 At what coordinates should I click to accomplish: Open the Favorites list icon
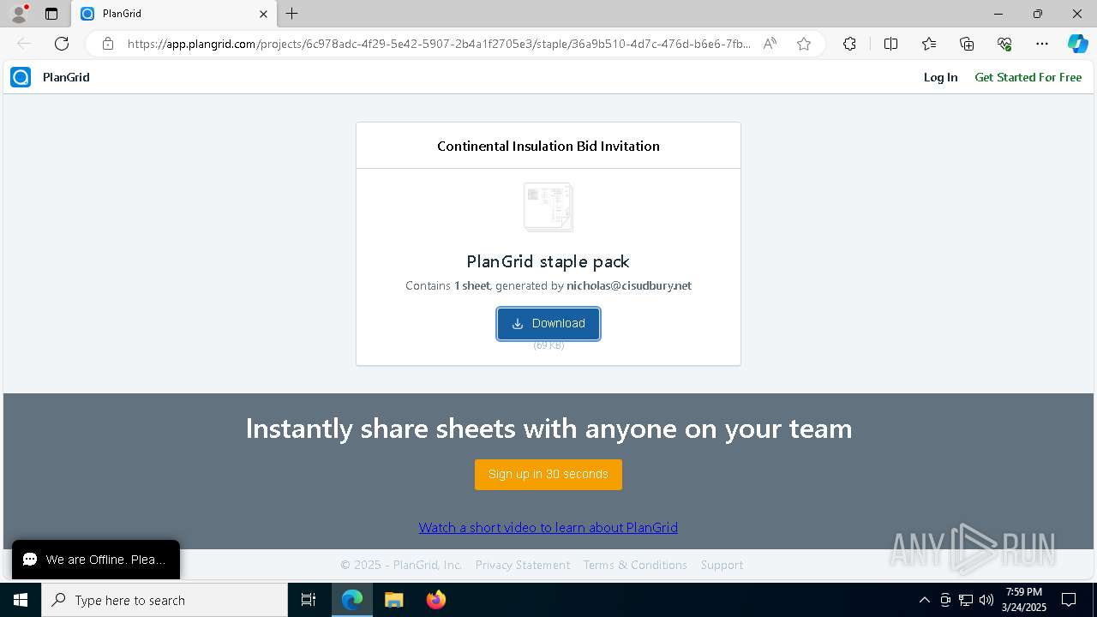[x=929, y=44]
